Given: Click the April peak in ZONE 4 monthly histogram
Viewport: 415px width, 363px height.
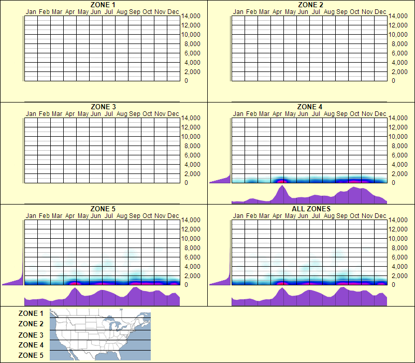Looking at the screenshot, I should coord(282,194).
